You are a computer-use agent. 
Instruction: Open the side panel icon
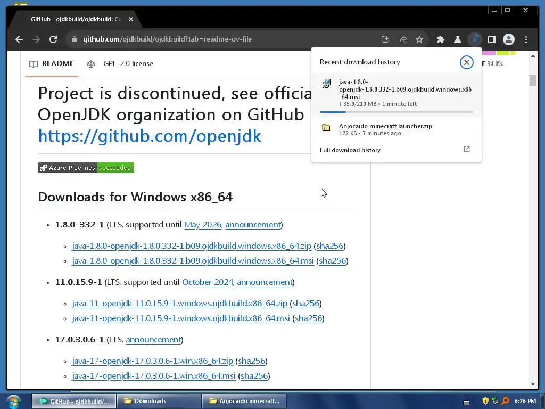[491, 39]
